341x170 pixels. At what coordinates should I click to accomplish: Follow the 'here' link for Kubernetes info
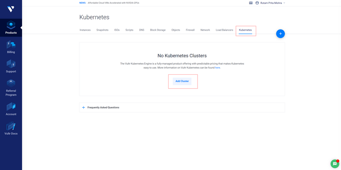(217, 68)
